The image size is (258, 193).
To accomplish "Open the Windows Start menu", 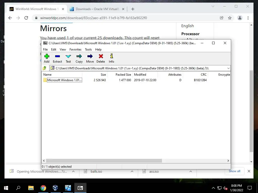I will pos(6,188).
